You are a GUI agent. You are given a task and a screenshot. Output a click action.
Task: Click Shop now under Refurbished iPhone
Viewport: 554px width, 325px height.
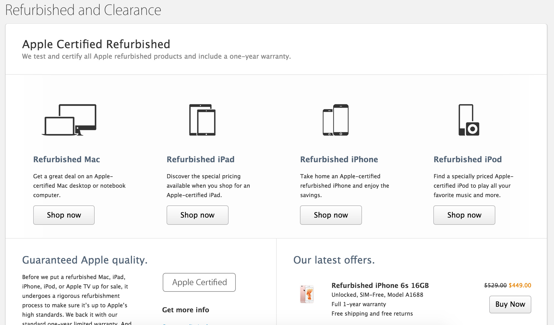pos(331,215)
